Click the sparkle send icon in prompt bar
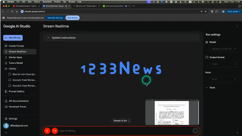This screenshot has width=242, height=136. point(196,131)
